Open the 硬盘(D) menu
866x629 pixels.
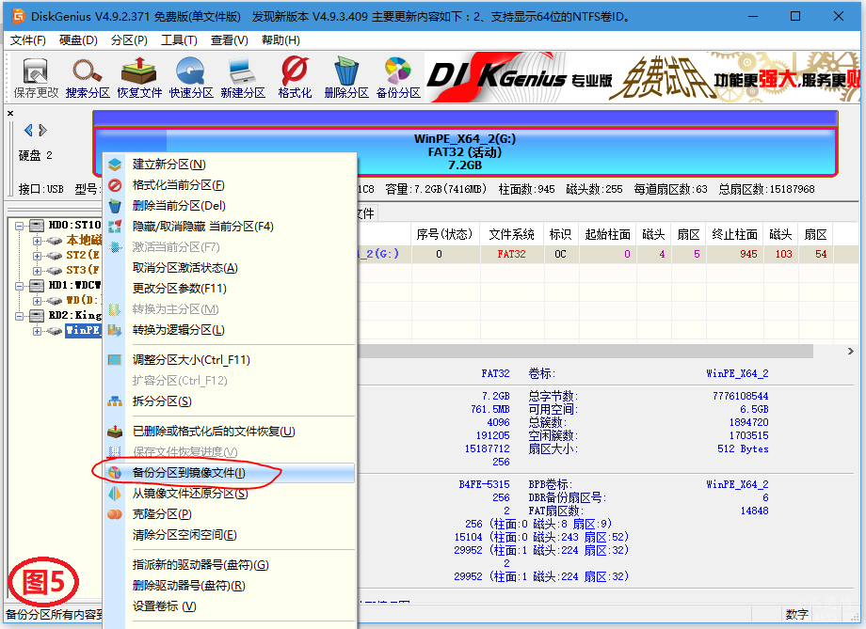pos(78,40)
